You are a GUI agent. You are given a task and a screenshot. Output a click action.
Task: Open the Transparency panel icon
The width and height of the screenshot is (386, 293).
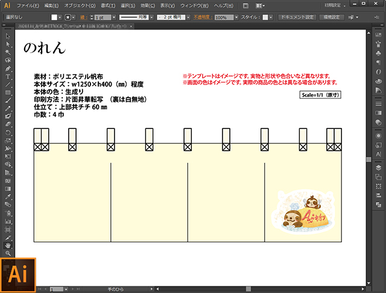pos(378,122)
